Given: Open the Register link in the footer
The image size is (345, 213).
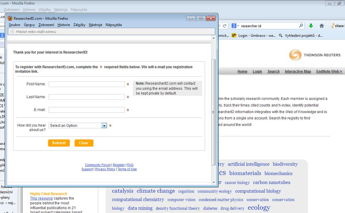Looking at the screenshot, I should [119, 165].
